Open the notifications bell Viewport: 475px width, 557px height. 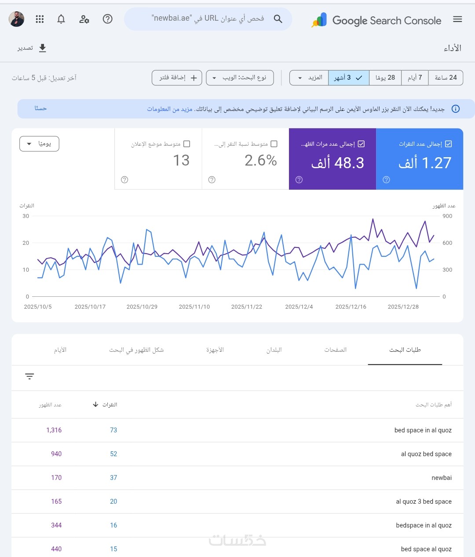coord(61,19)
